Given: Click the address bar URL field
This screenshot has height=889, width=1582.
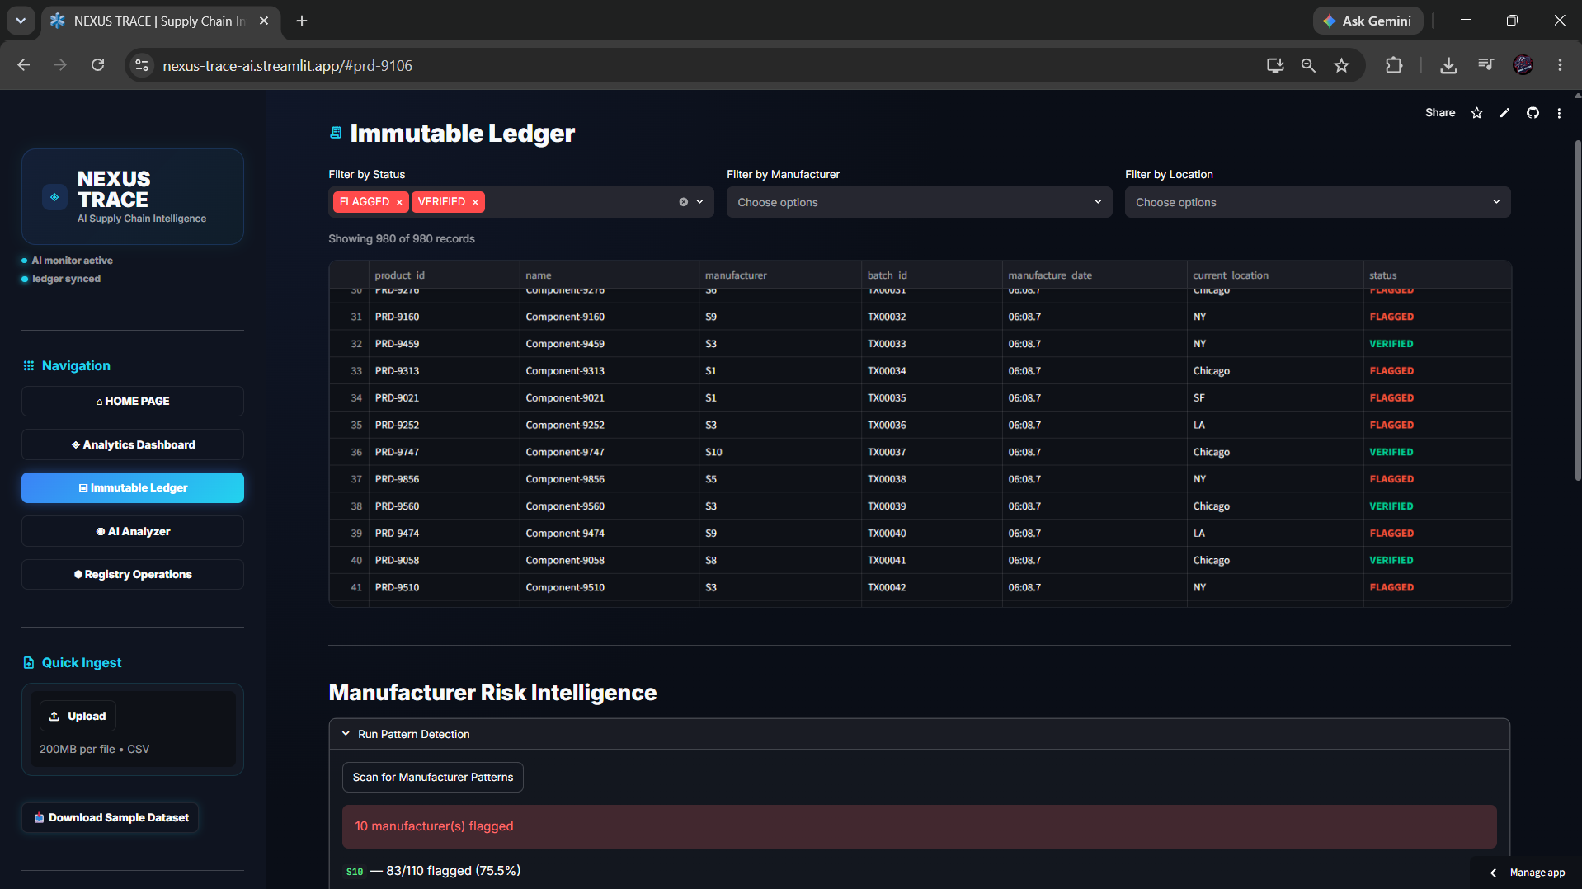Looking at the screenshot, I should 701,66.
